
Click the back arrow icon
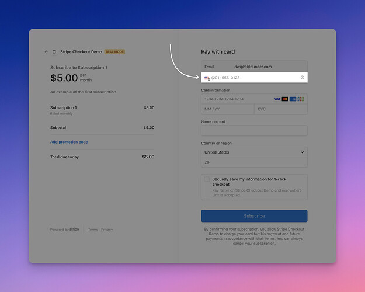(x=46, y=52)
